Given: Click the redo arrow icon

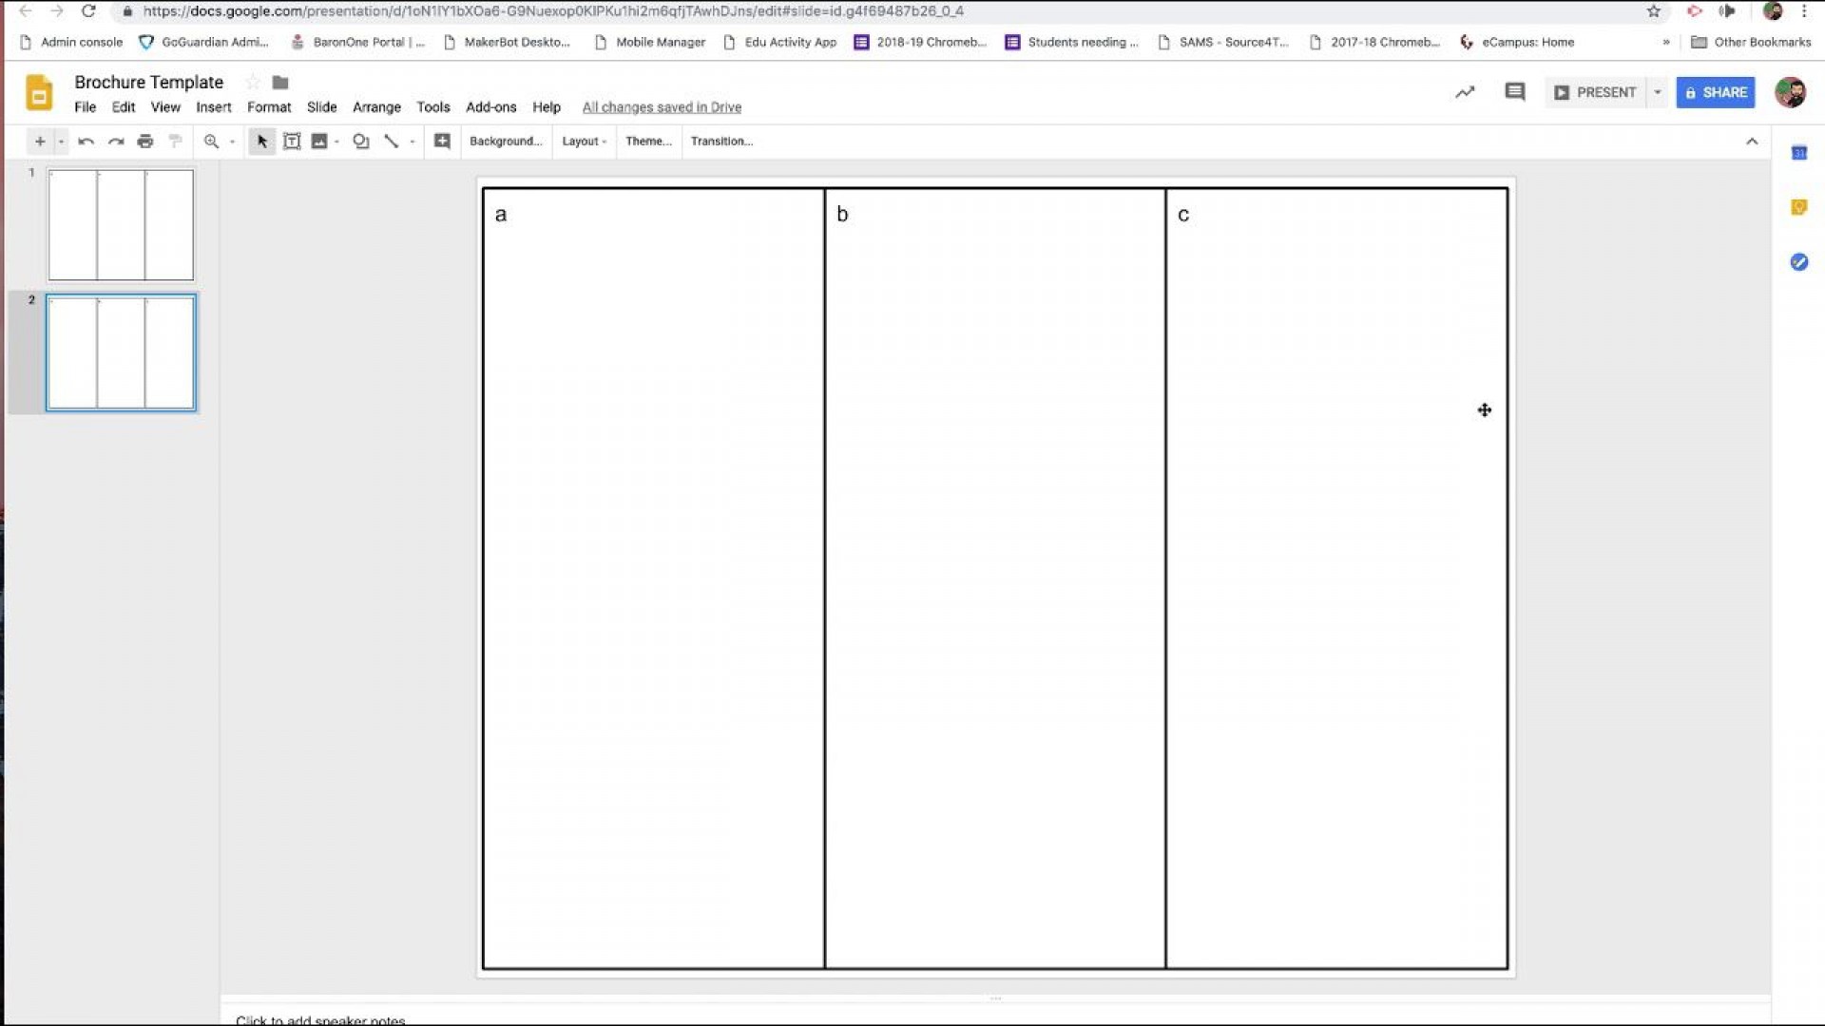Looking at the screenshot, I should 116,142.
